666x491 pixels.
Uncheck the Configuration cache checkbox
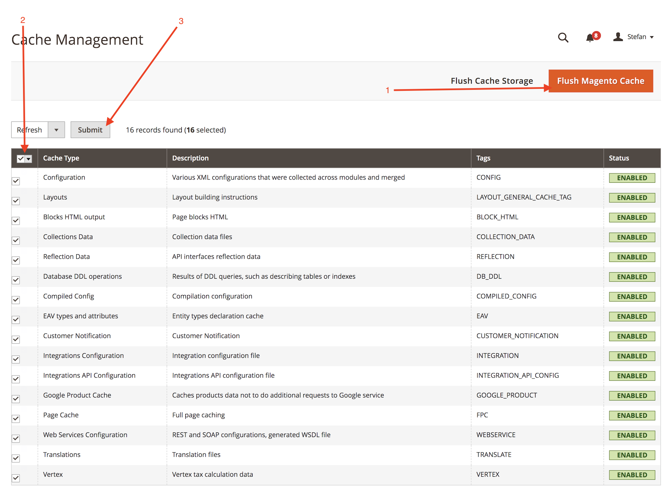[x=16, y=181]
